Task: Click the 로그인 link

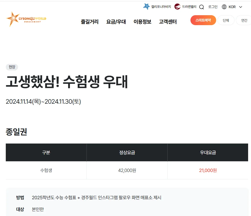Action: (212, 7)
